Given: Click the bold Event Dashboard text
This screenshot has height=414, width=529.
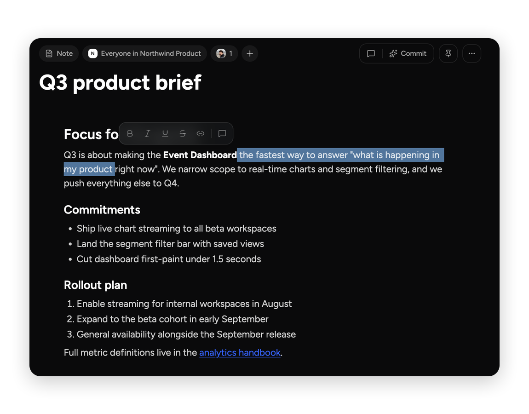Looking at the screenshot, I should tap(200, 155).
